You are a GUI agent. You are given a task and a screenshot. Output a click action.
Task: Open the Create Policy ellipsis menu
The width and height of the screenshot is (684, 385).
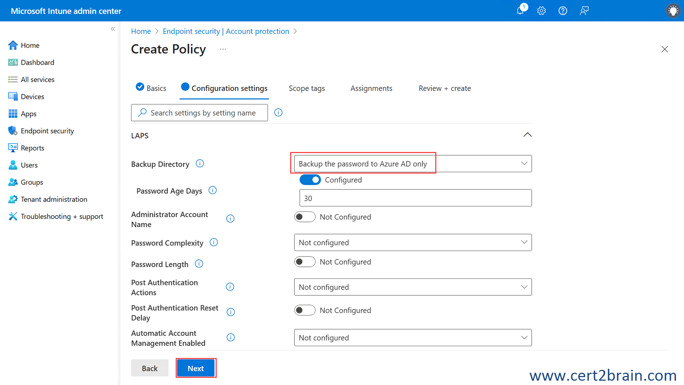(x=223, y=49)
